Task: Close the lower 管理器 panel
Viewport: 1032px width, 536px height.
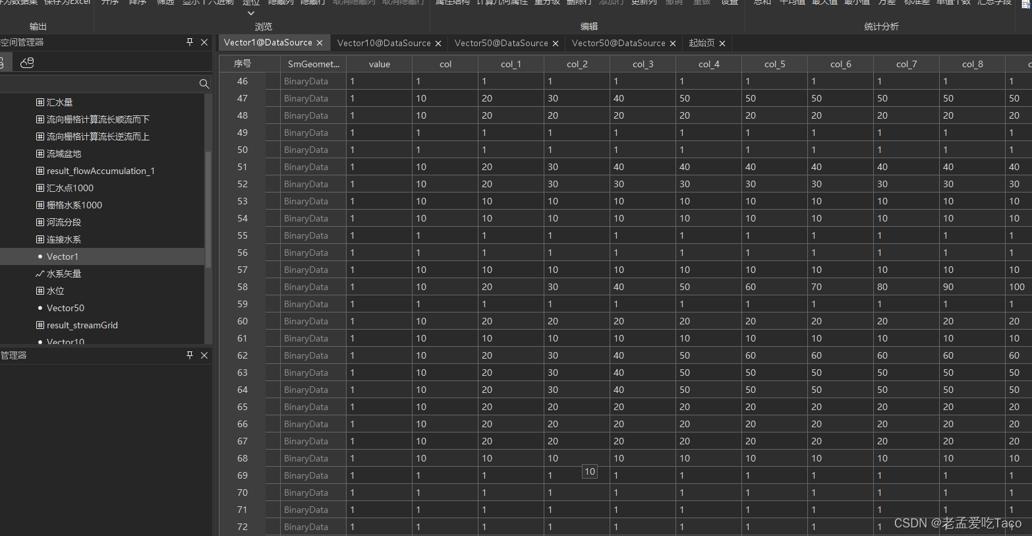Action: tap(204, 355)
